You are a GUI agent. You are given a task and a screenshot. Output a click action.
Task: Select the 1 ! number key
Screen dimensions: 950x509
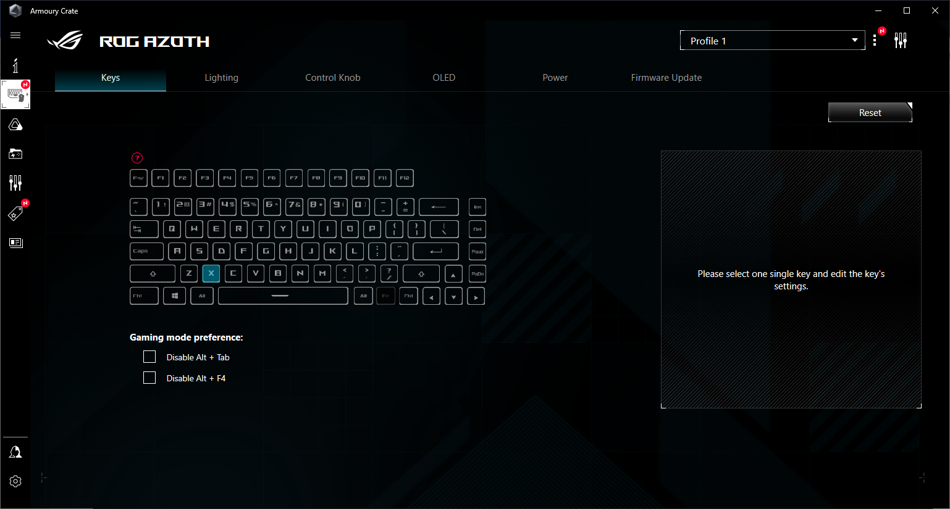(x=161, y=207)
